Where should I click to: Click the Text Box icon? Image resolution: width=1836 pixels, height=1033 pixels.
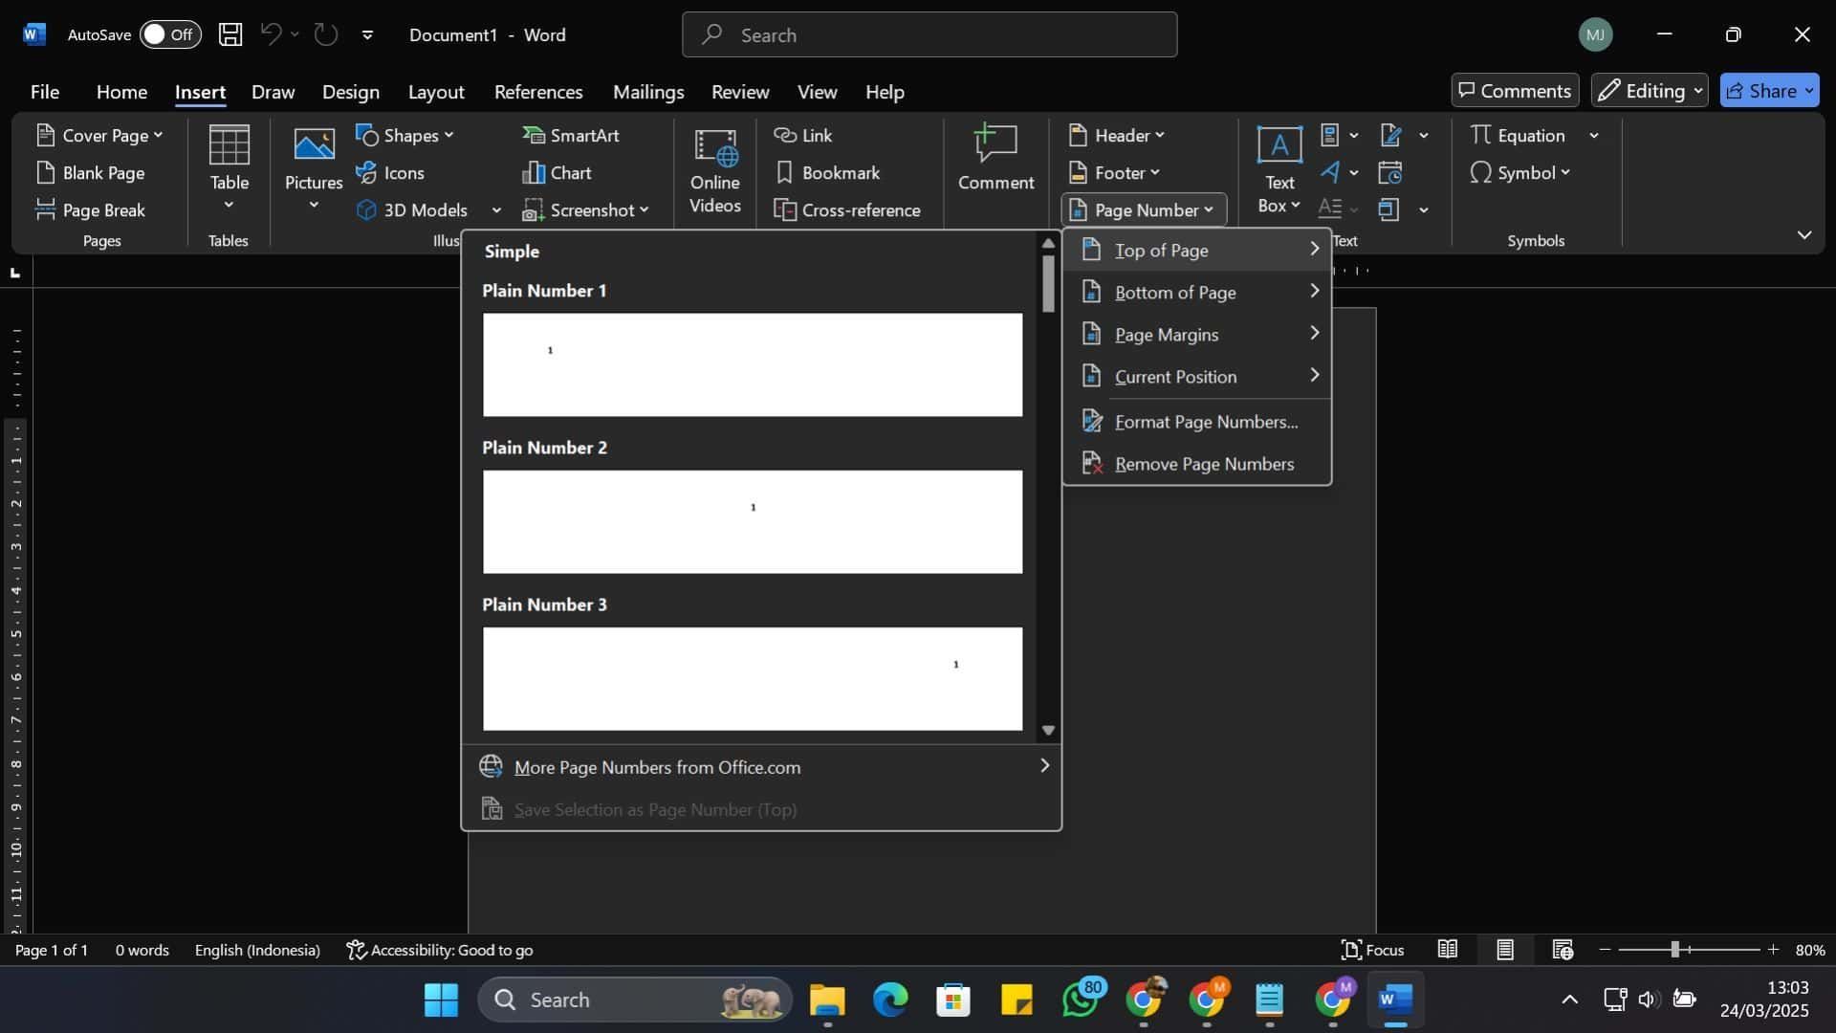tap(1279, 145)
